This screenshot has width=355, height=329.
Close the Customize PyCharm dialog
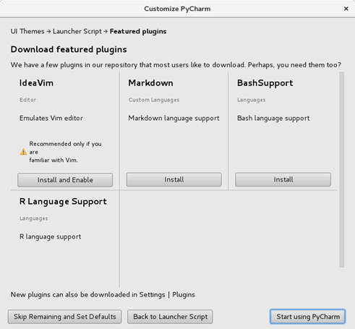point(346,9)
